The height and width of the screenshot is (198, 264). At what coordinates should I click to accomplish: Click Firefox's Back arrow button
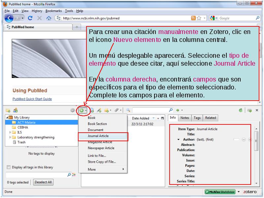(9, 18)
